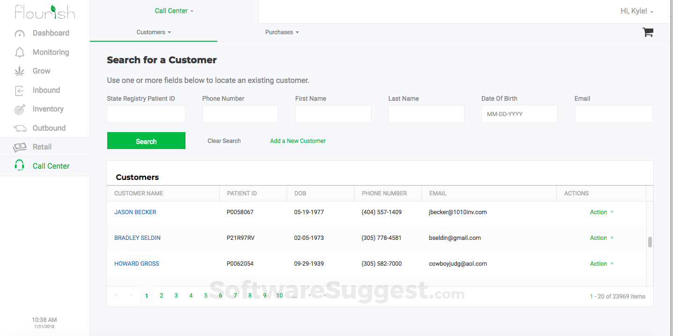The image size is (673, 336).
Task: Expand Action menu for Jason Becker
Action: click(601, 212)
